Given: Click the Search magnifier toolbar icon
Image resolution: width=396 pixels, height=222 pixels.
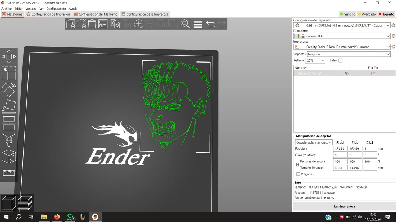Looking at the screenshot, I should point(185,24).
